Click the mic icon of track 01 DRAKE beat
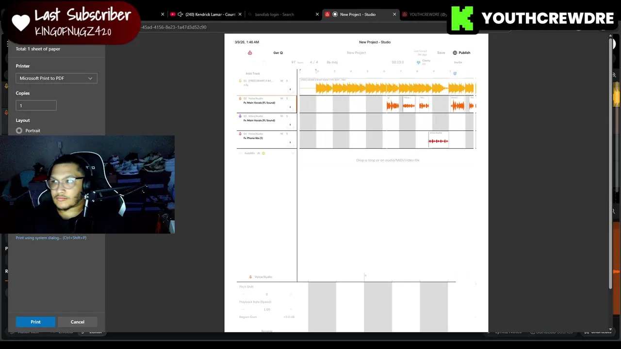621x349 pixels. (240, 80)
